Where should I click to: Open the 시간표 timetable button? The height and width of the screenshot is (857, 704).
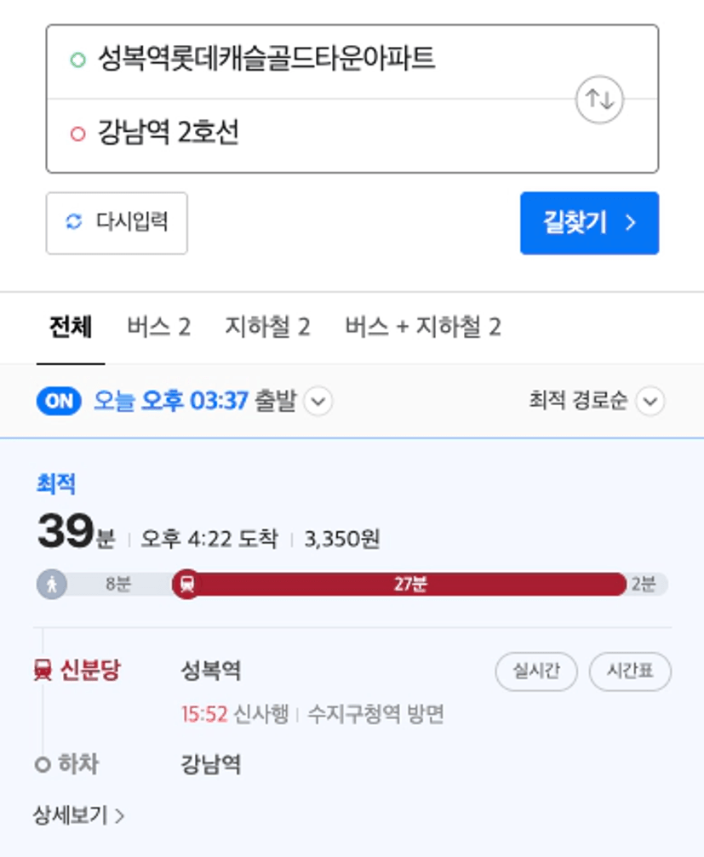[x=630, y=671]
